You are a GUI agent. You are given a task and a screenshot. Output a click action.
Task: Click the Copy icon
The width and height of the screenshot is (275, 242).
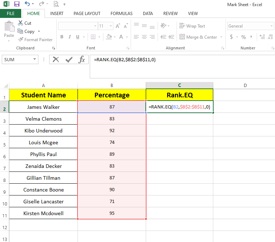[x=20, y=31]
